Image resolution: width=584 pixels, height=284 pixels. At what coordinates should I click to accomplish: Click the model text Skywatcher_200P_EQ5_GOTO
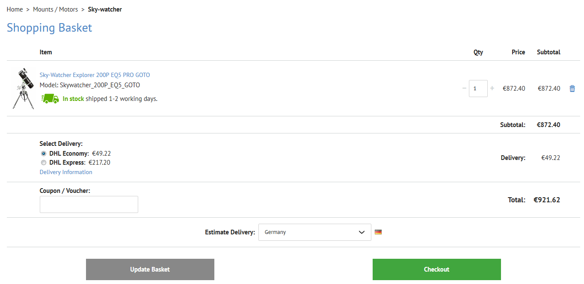pos(100,85)
